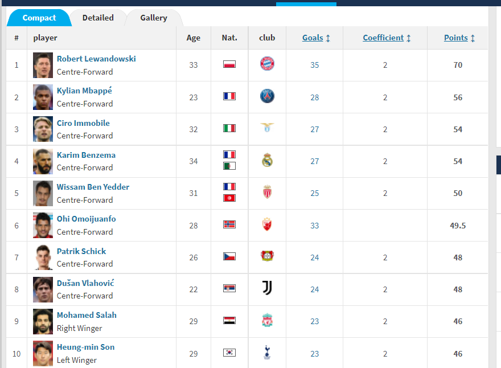501x368 pixels.
Task: Click the Bayern Munich club crest
Action: click(x=267, y=64)
